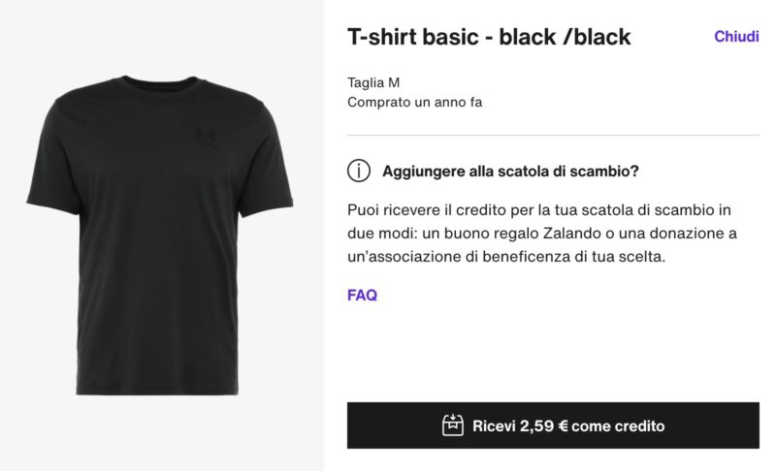Open the FAQ link
Viewport: 776px width, 471px height.
coord(362,296)
